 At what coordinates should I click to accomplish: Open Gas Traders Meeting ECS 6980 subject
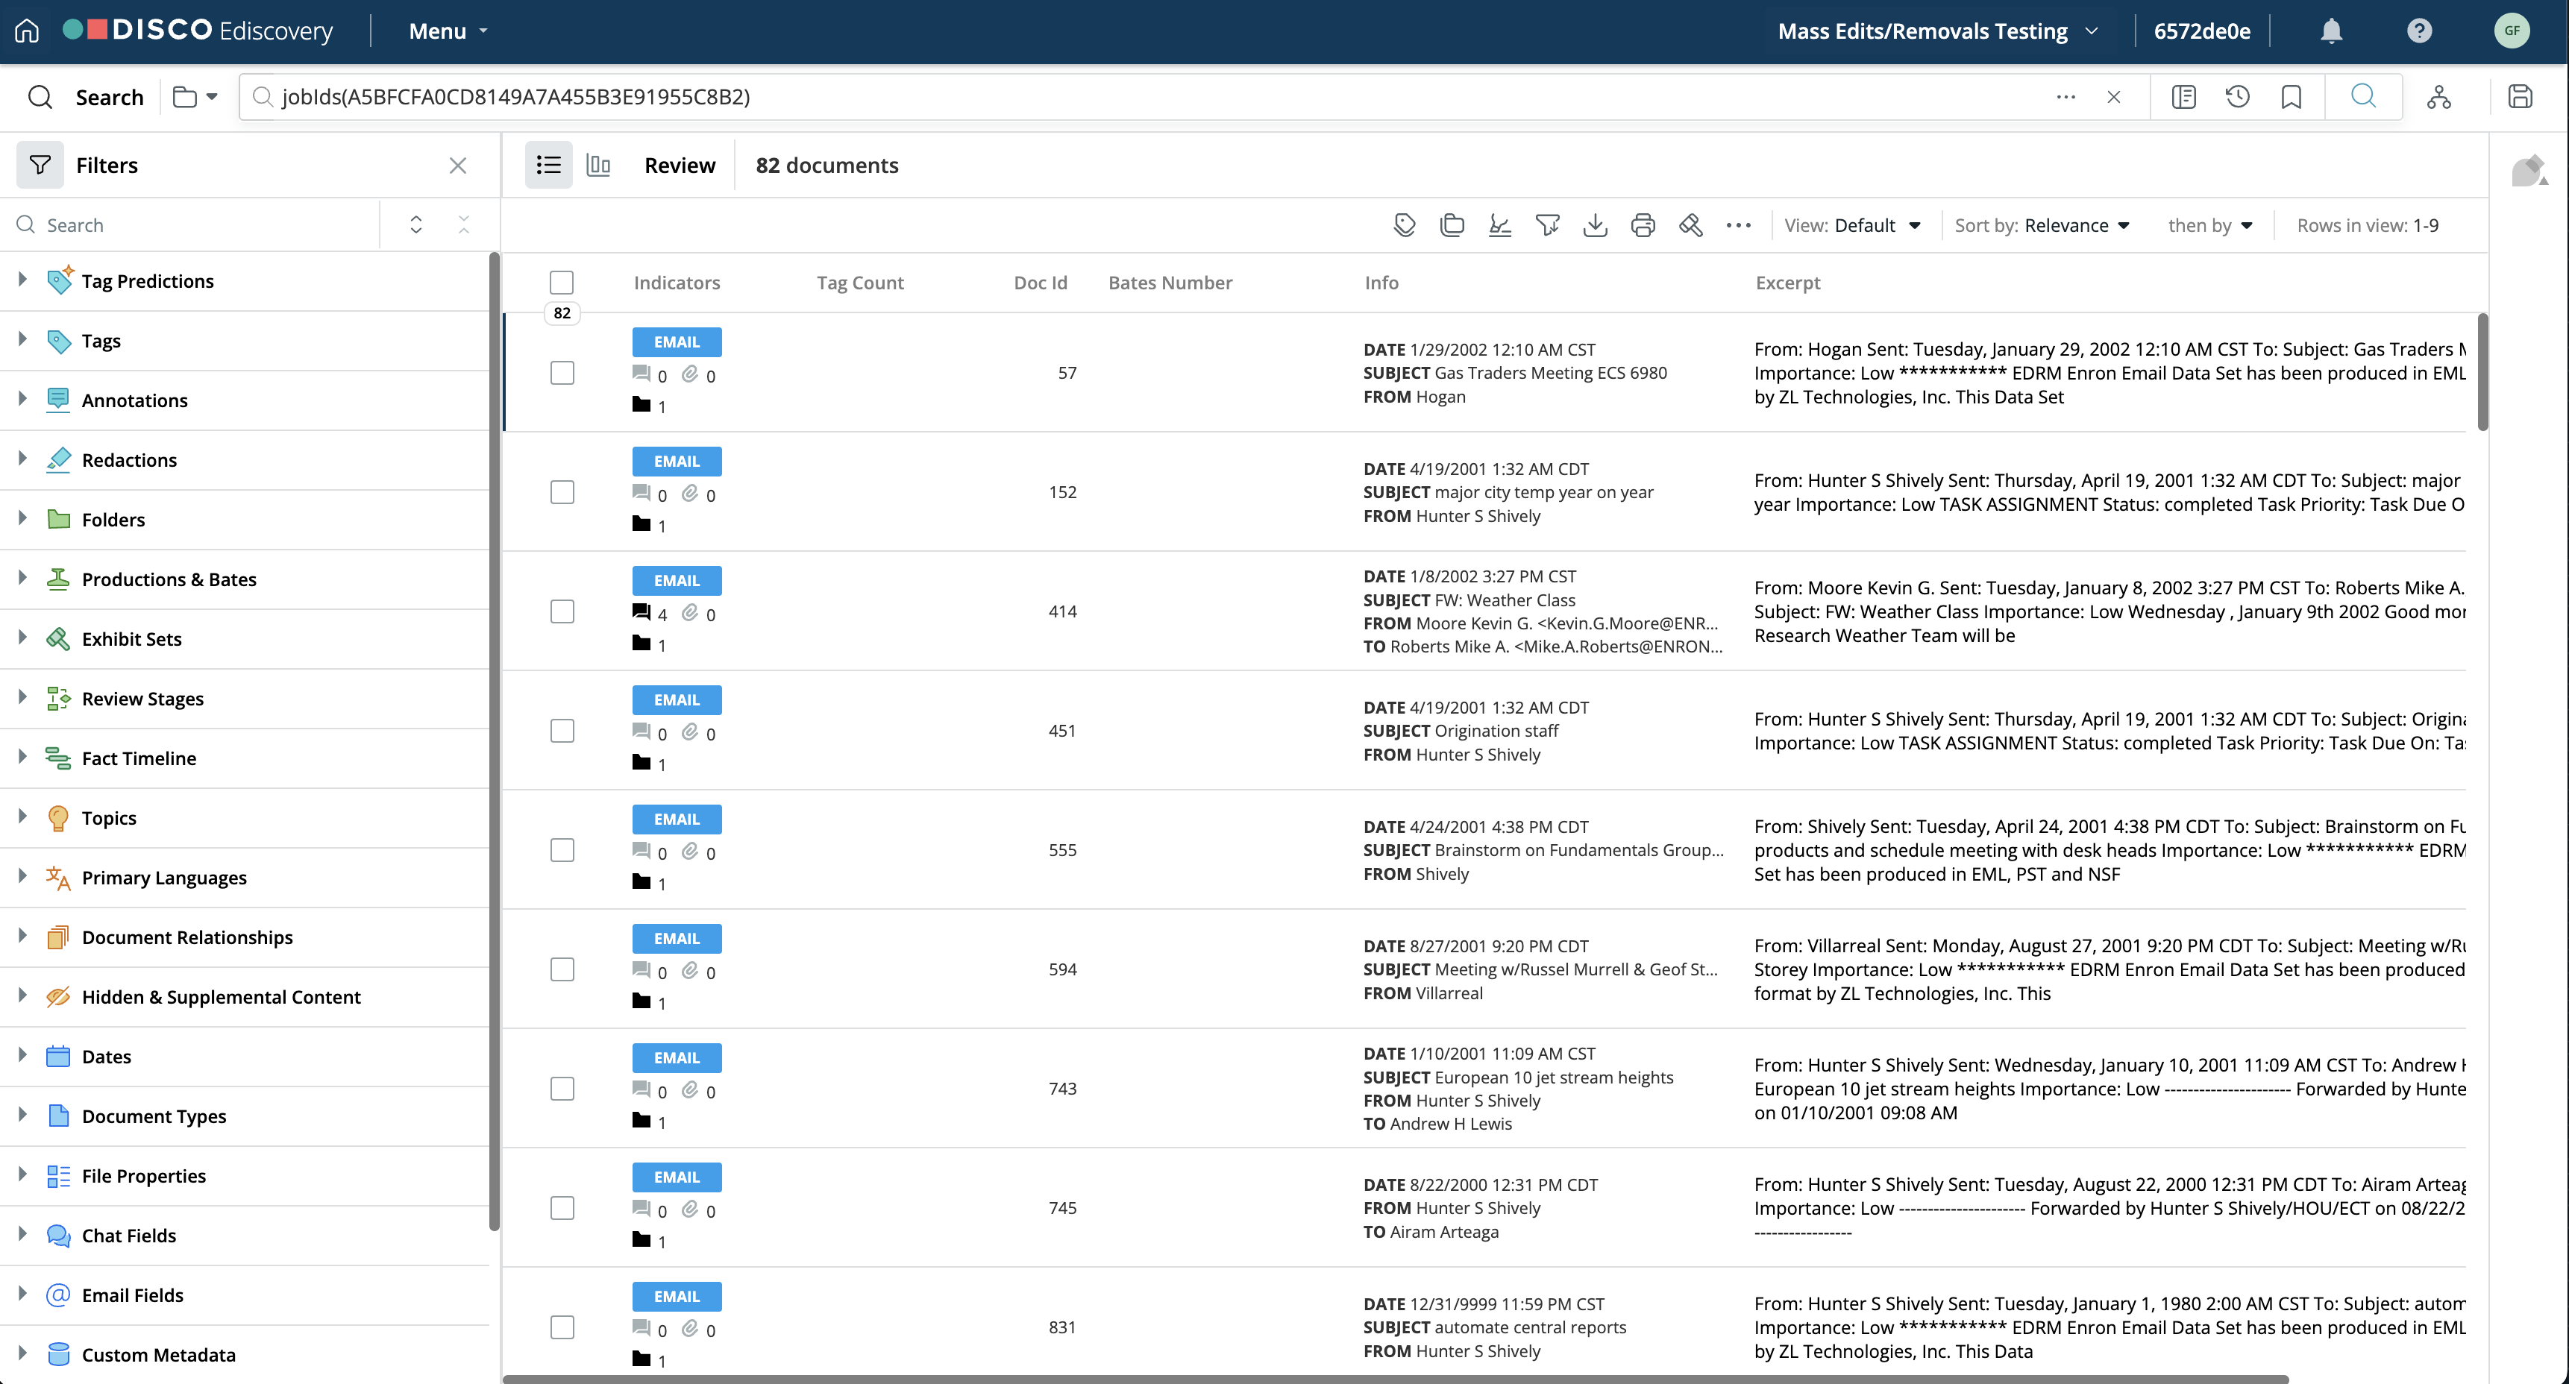[1550, 373]
